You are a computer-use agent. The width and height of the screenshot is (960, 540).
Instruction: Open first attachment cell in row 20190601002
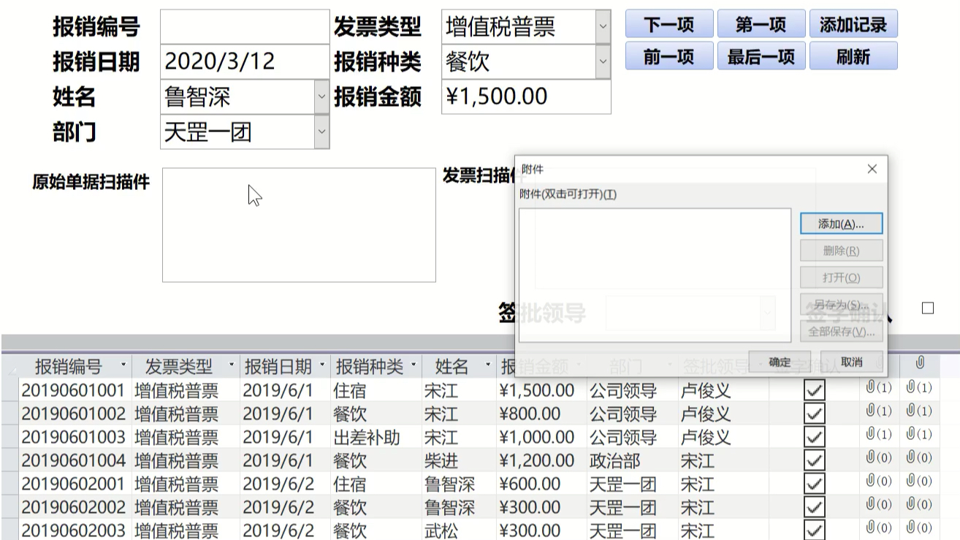click(879, 411)
